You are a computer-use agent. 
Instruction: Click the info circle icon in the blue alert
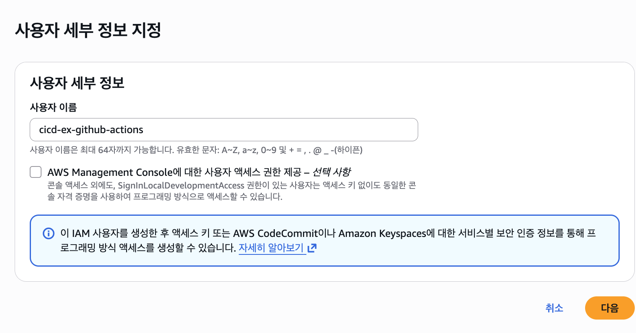click(48, 233)
